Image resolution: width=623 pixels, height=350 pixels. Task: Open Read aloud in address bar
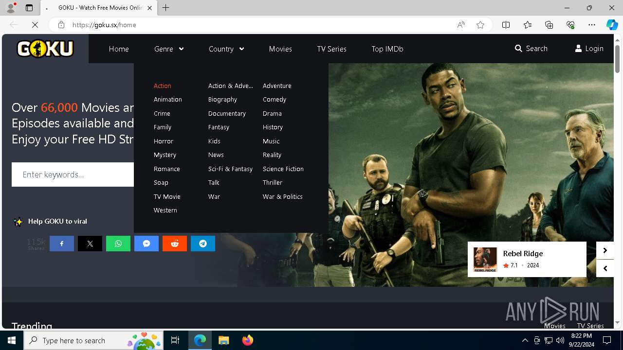pos(461,25)
